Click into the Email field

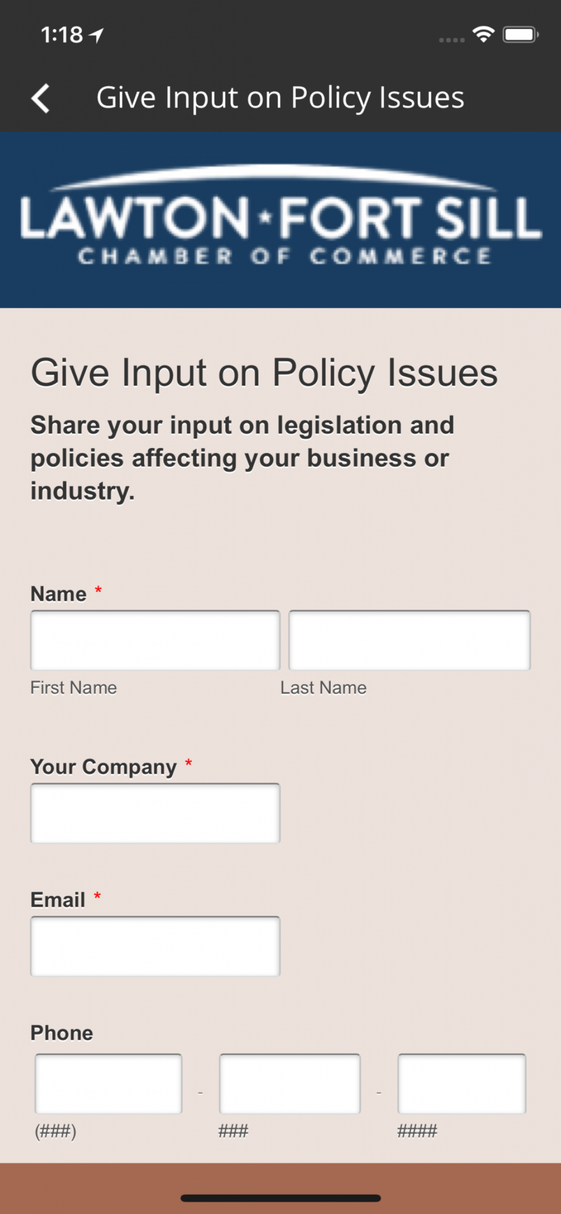(x=155, y=946)
